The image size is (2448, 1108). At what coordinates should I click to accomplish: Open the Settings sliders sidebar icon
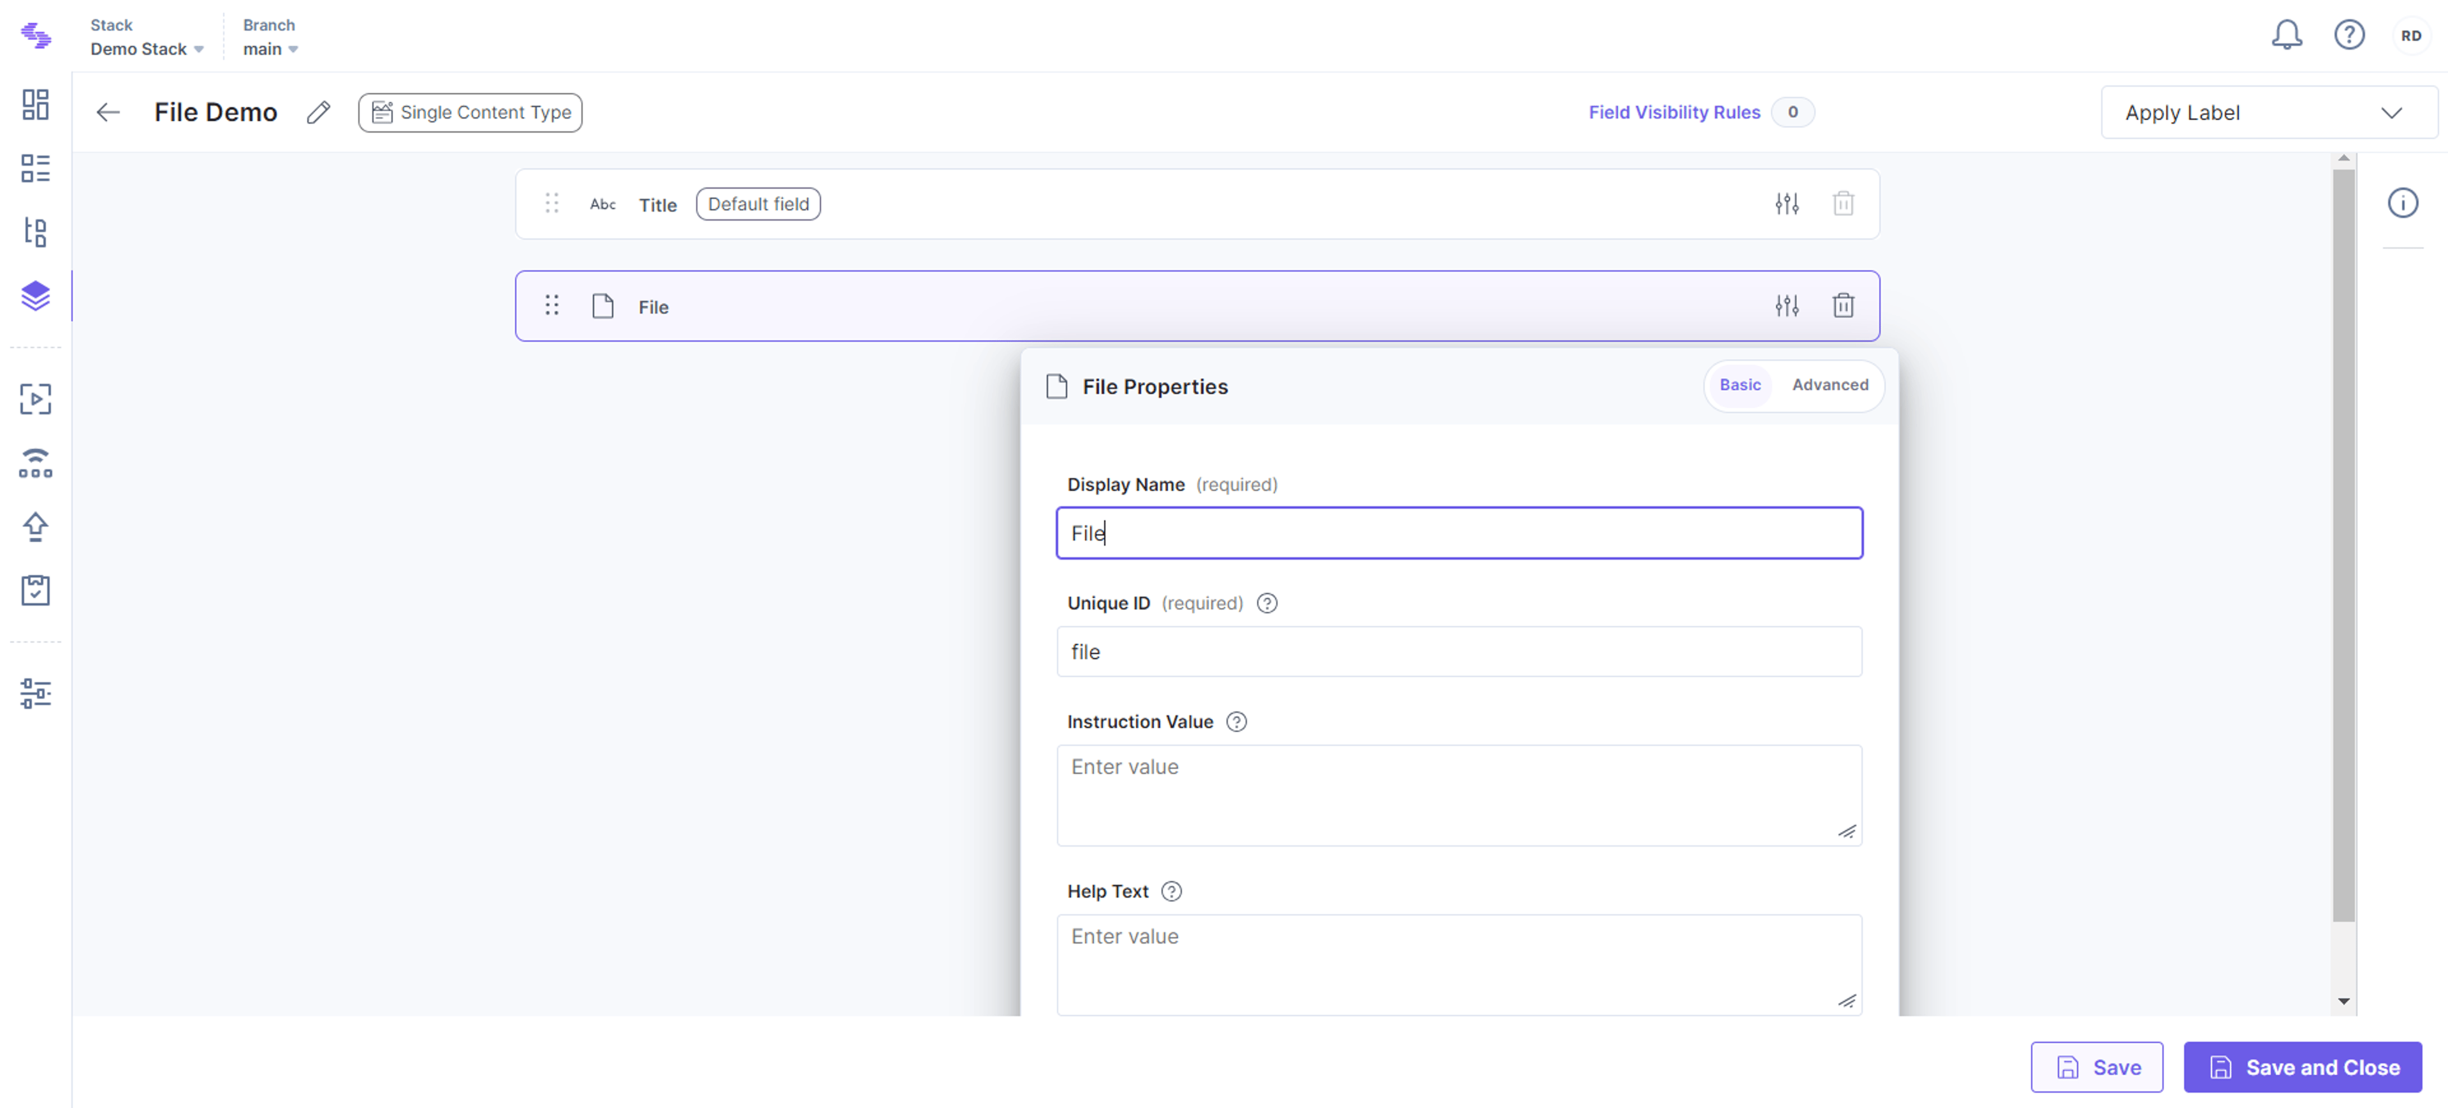coord(35,694)
